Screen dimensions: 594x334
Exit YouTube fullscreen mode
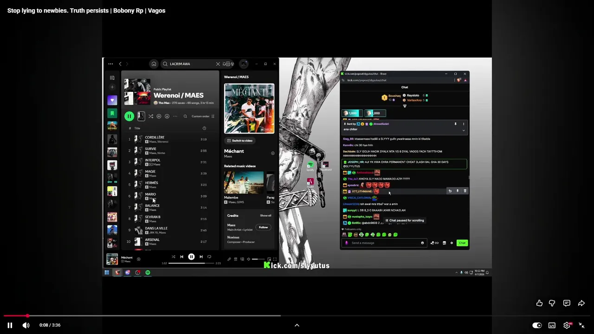581,325
